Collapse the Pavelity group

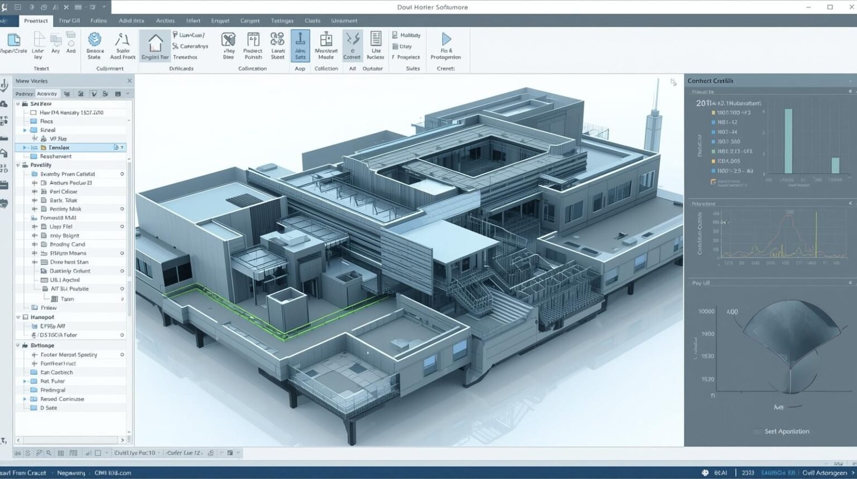pos(18,165)
